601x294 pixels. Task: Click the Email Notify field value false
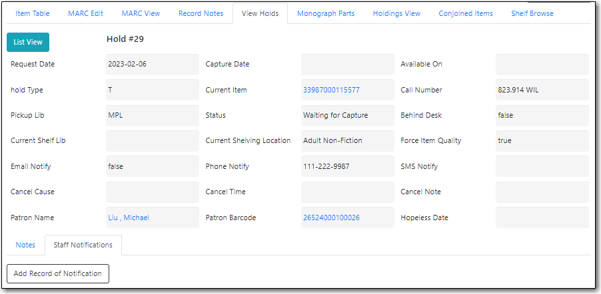click(x=153, y=166)
